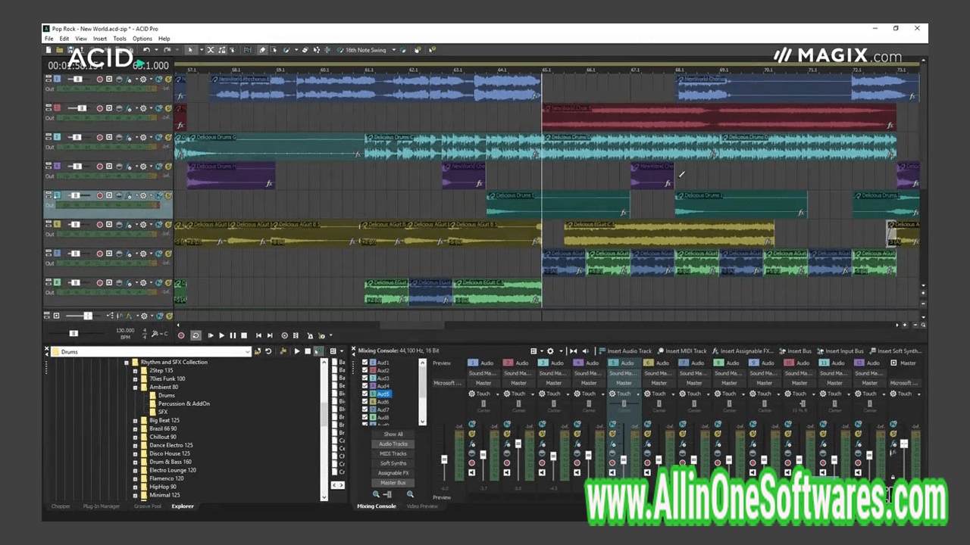Open the Drums path dropdown in Explorer
This screenshot has height=545, width=970.
coord(247,351)
